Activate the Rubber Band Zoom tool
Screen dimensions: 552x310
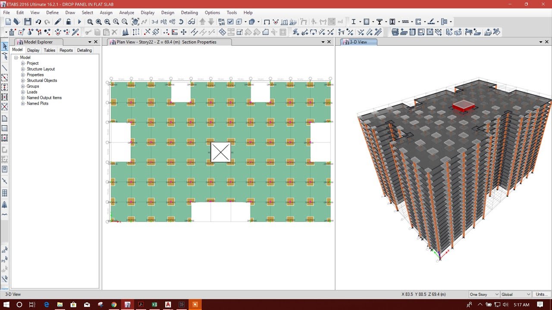(91, 22)
